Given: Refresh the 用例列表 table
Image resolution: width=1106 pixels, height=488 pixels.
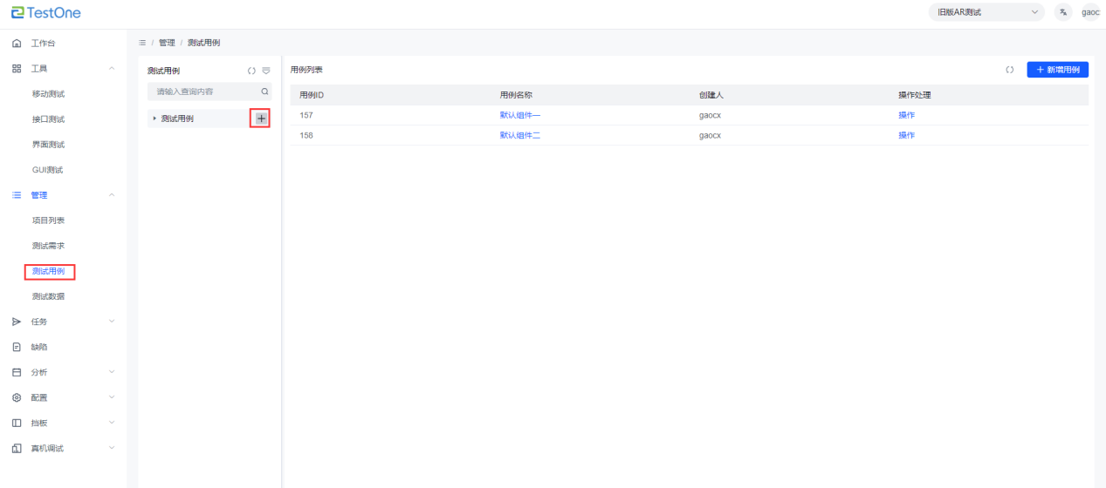Looking at the screenshot, I should pos(1009,70).
